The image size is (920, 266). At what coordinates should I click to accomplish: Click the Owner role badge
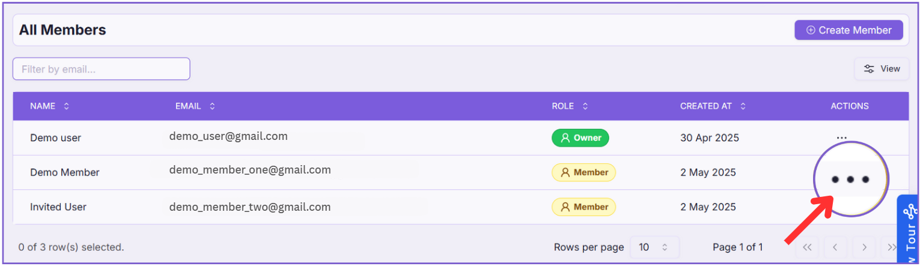[580, 138]
